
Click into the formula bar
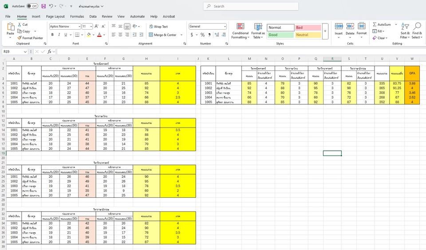tap(241, 51)
